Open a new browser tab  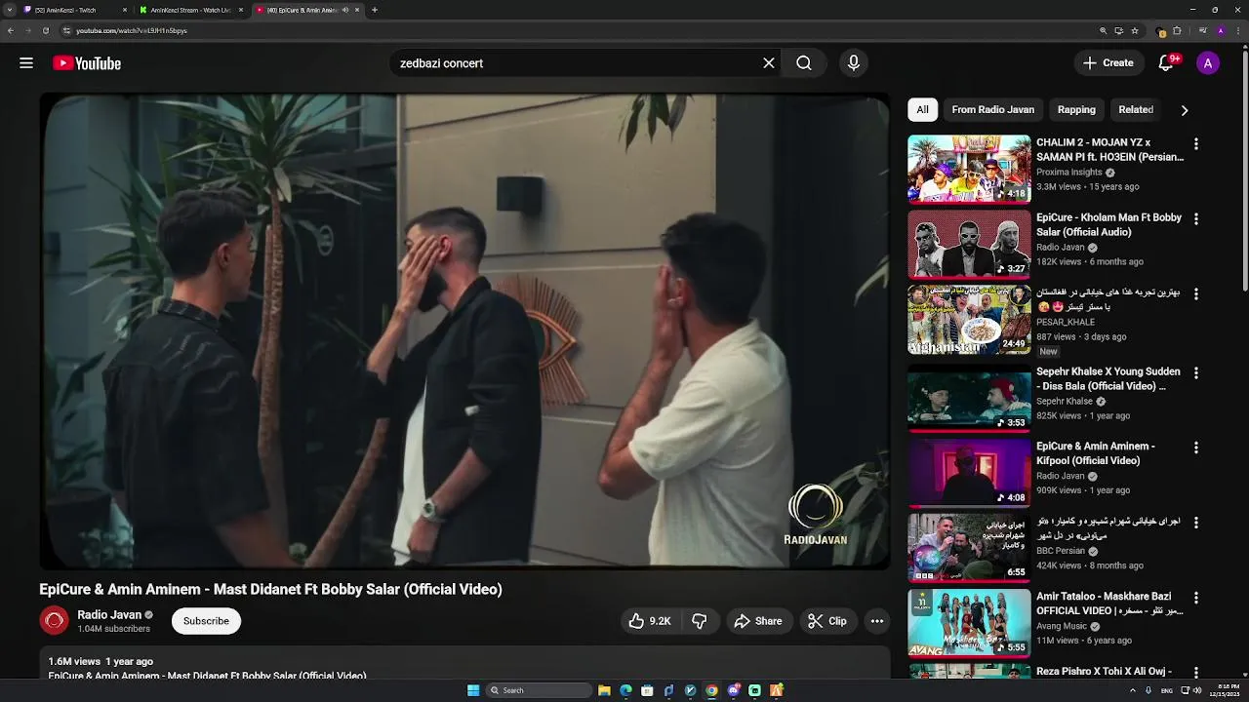(375, 10)
